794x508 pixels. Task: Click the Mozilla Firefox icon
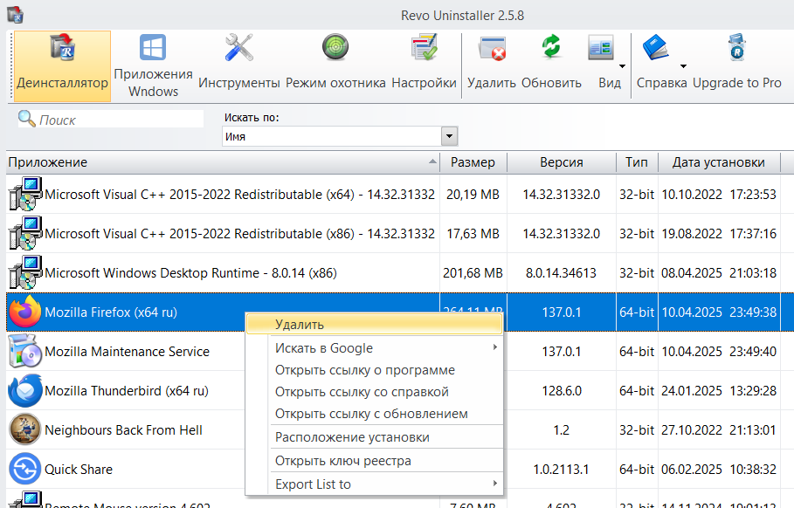click(x=24, y=312)
